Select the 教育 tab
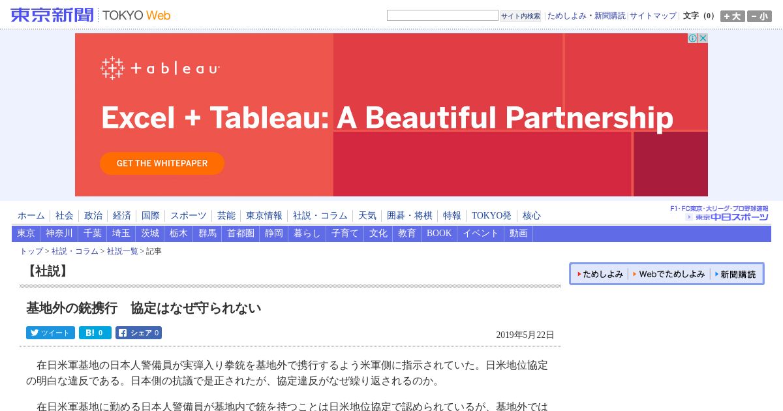Viewport: 783px width, 411px height. click(x=407, y=234)
